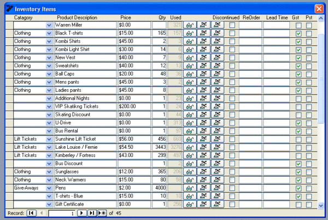This screenshot has height=220, width=328.
Task: Click the ReOrder field for Mens pants
Action: point(250,82)
